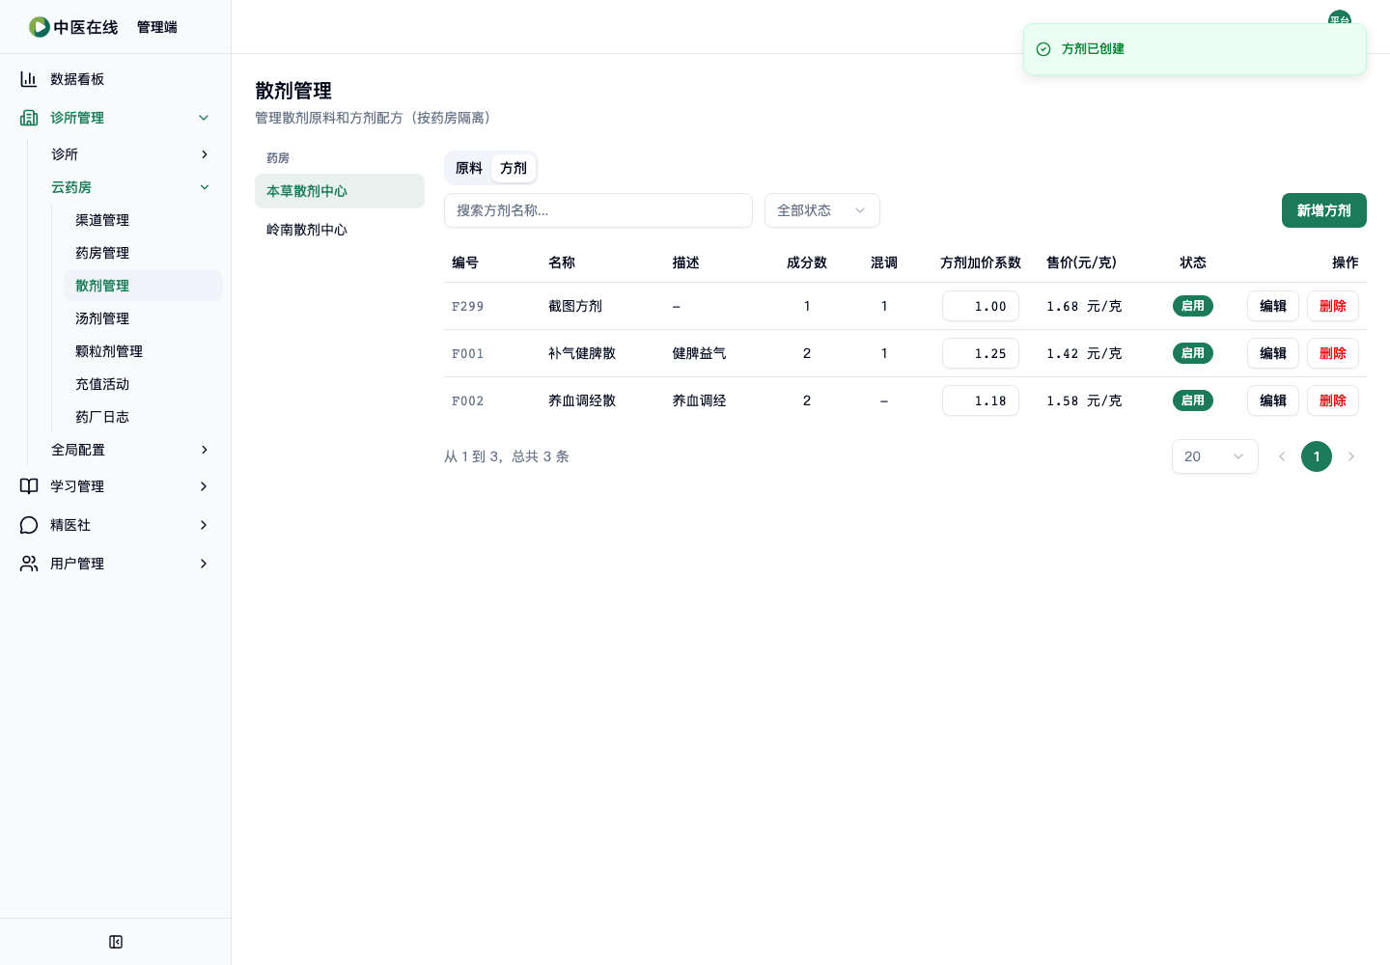Image resolution: width=1390 pixels, height=965 pixels.
Task: Open the page size 20 dropdown
Action: (x=1215, y=456)
